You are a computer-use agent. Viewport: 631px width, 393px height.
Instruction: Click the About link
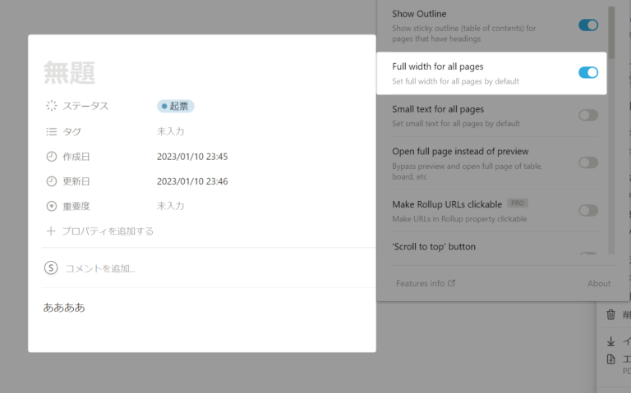click(599, 284)
